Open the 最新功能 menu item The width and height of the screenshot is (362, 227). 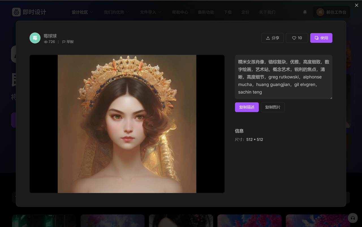point(206,12)
